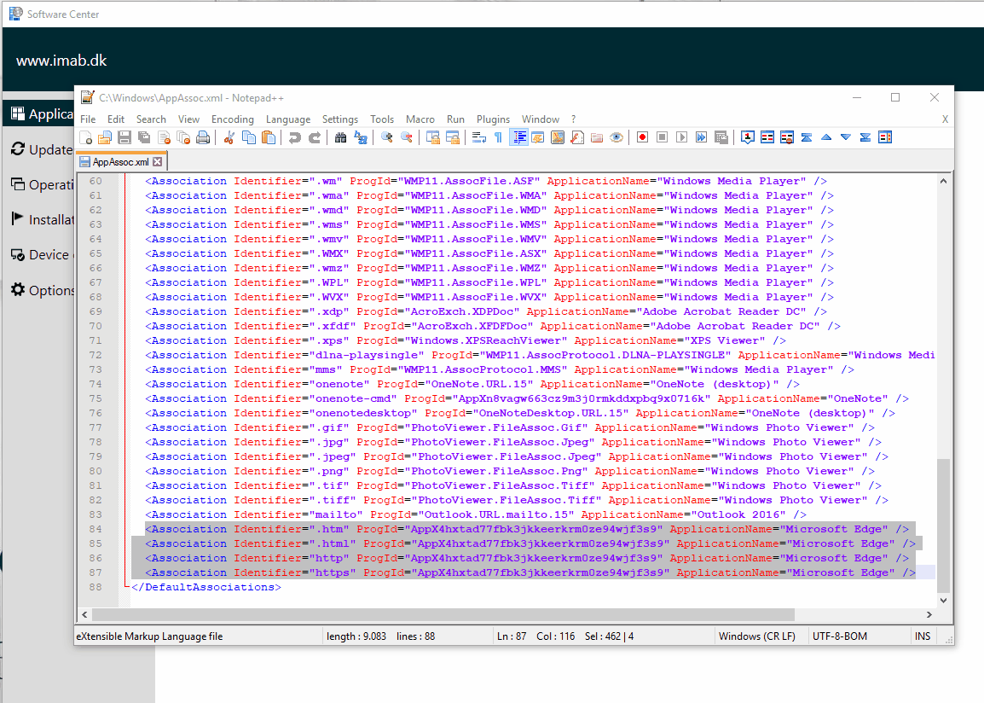
Task: Open Find using the binoculars icon
Action: pos(341,137)
